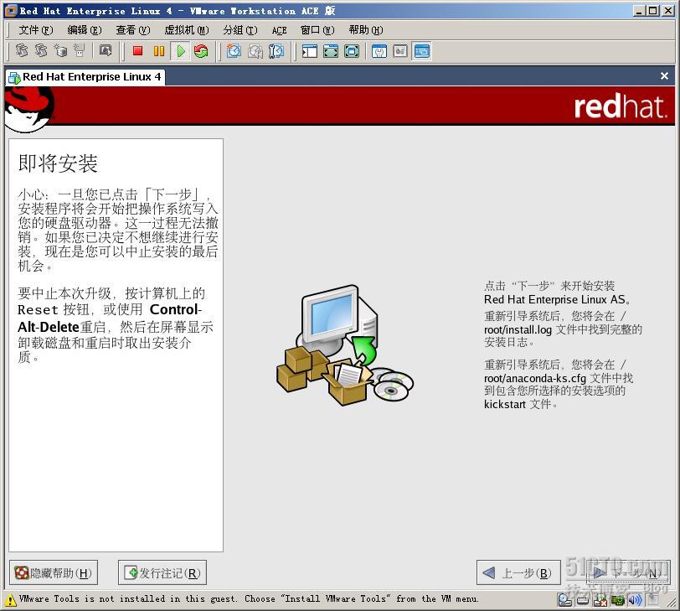The height and width of the screenshot is (611, 680).
Task: Open the 查看(V) menu
Action: click(132, 30)
